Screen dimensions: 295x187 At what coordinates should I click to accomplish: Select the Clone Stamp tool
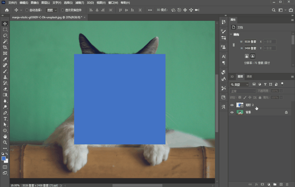(x=5, y=77)
